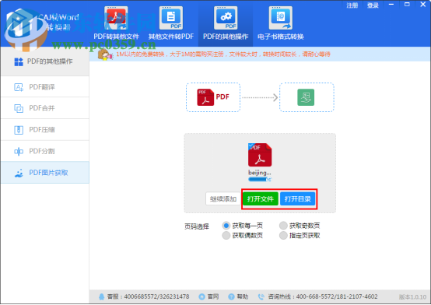Image resolution: width=431 pixels, height=305 pixels.
Task: Click the green 打开文件 button
Action: pyautogui.click(x=261, y=199)
